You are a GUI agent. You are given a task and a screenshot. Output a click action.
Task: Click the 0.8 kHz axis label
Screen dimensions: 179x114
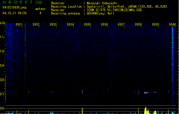[3, 80]
